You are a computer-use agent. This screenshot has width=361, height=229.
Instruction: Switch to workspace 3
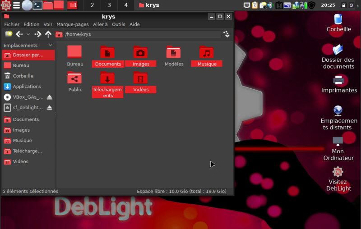click(x=109, y=5)
